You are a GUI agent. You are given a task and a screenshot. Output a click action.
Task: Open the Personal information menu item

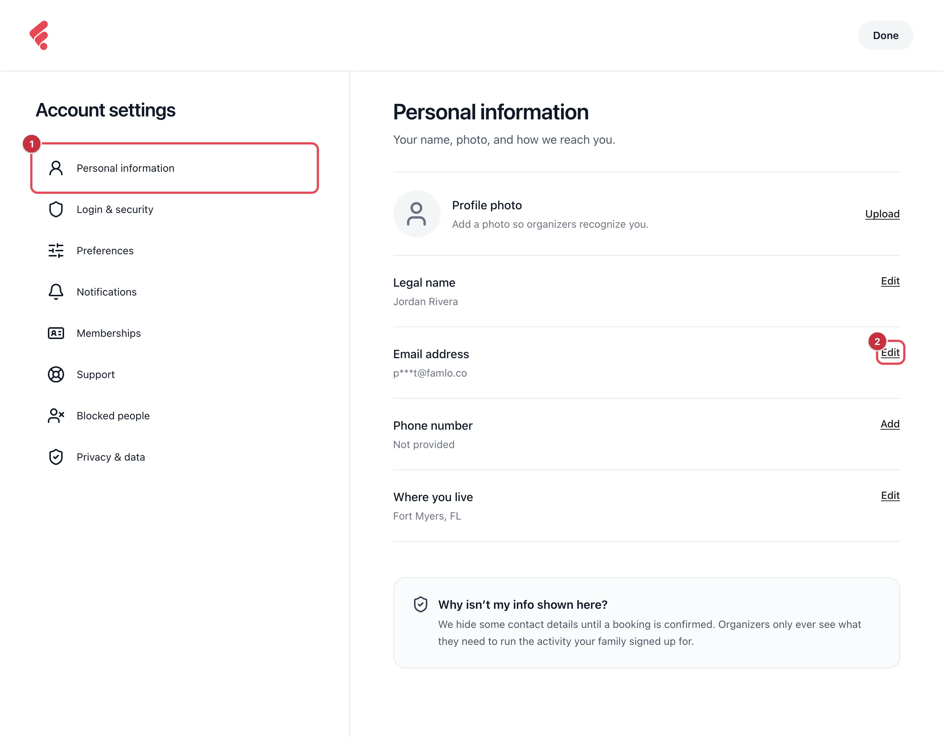(x=175, y=168)
